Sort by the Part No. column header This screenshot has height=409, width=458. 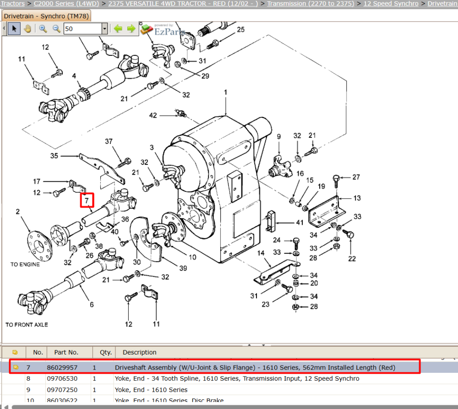pyautogui.click(x=66, y=352)
